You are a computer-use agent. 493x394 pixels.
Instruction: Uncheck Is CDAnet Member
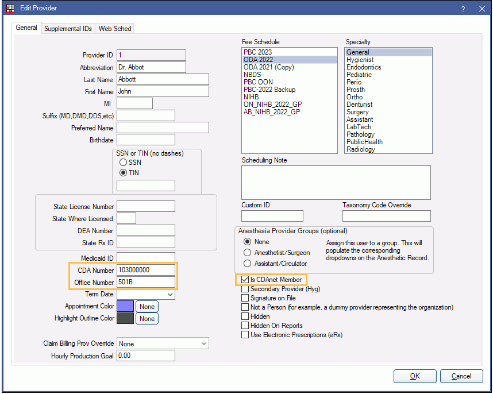(x=245, y=280)
